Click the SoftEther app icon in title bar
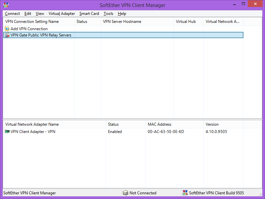This screenshot has width=265, height=199. click(x=6, y=5)
